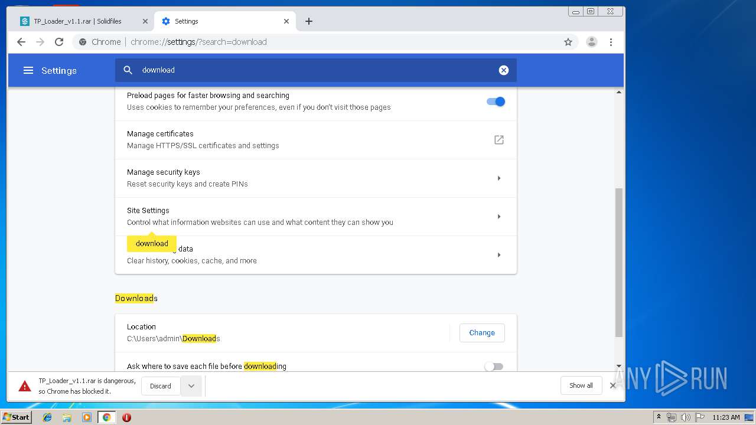The width and height of the screenshot is (756, 425).
Task: Click the scrollbar up arrow
Action: (619, 92)
